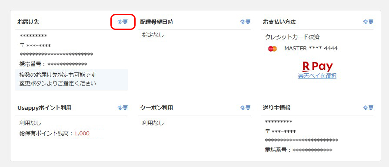Click the R Pay logo

click(318, 66)
